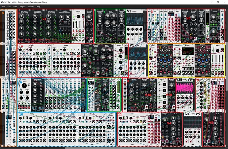Open the Audio-8 device selector (middle display line)
This screenshot has height=149, width=228.
coord(188,51)
